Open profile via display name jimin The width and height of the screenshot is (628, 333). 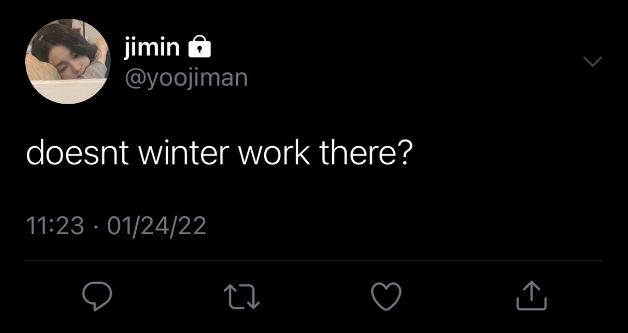click(x=152, y=48)
